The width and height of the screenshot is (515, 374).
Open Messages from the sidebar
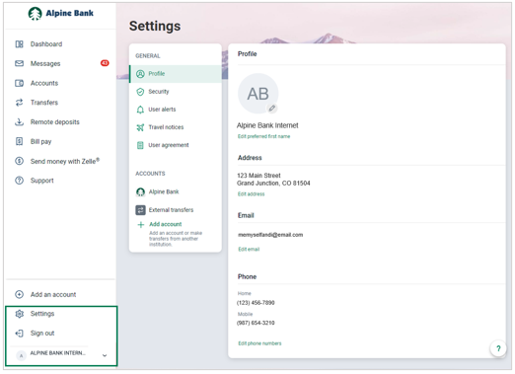[x=45, y=63]
